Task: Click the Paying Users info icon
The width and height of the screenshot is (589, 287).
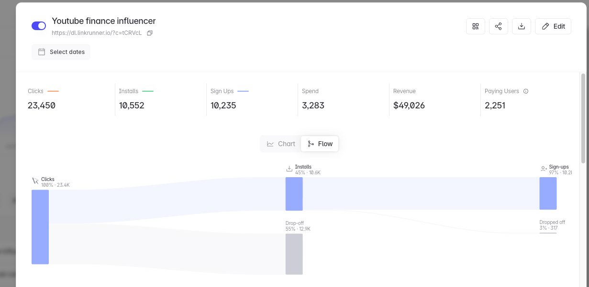Action: [x=526, y=91]
